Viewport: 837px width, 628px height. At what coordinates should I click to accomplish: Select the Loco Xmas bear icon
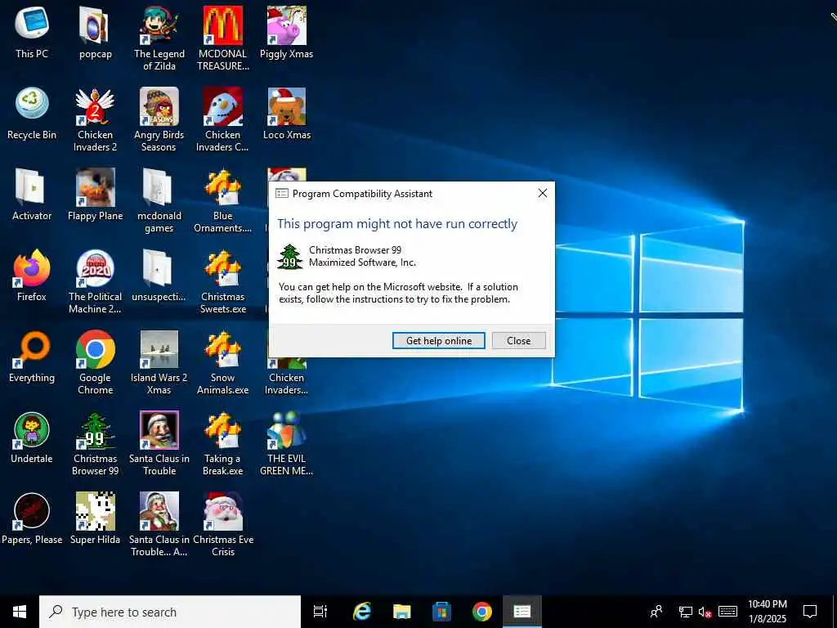[287, 106]
